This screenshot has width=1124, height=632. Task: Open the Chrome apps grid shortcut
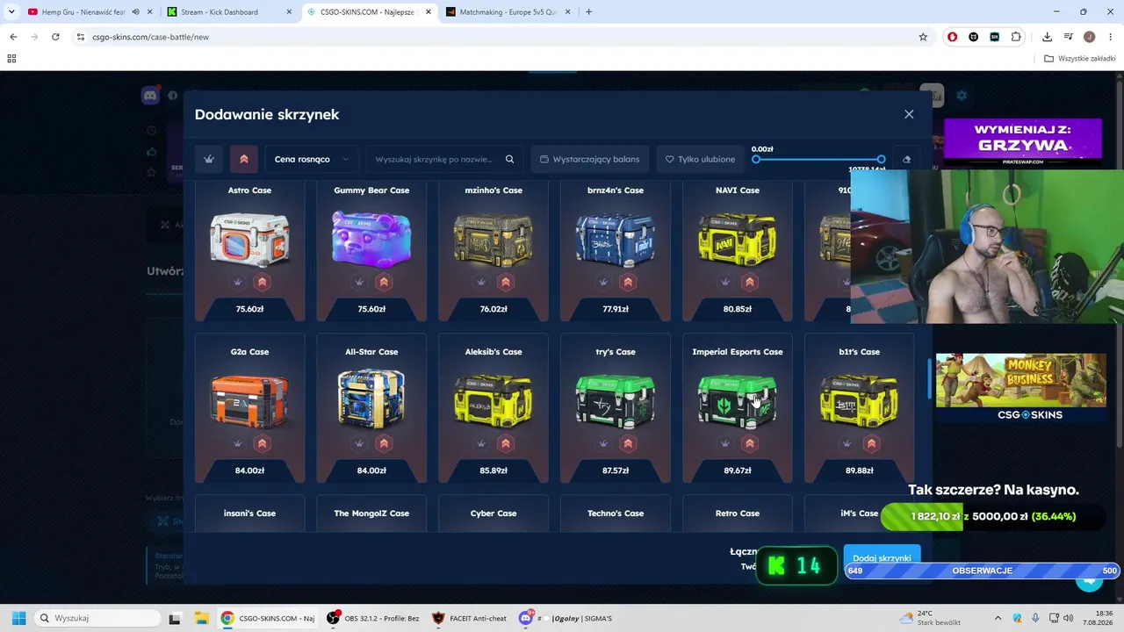pyautogui.click(x=11, y=59)
